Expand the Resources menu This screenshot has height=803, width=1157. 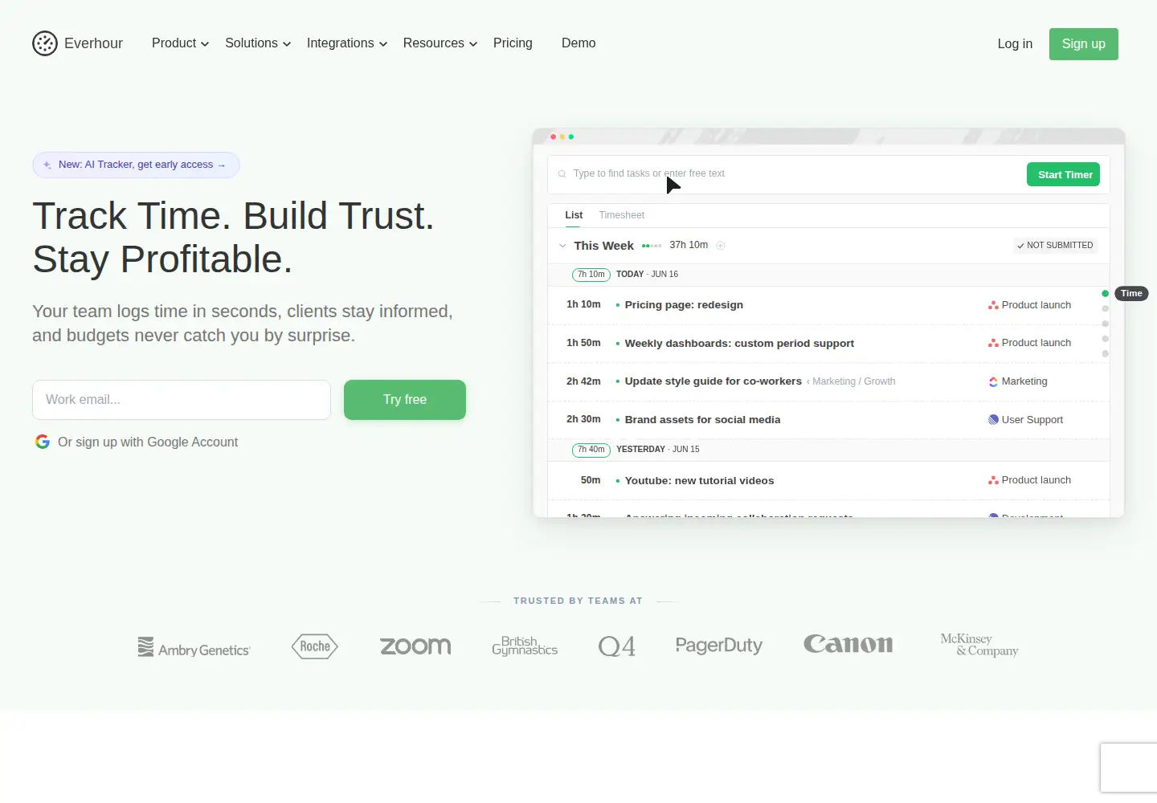[440, 43]
